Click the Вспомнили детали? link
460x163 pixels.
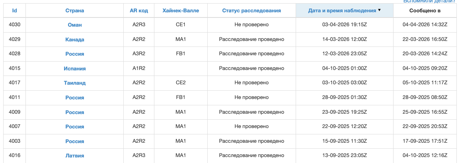pos(431,1)
